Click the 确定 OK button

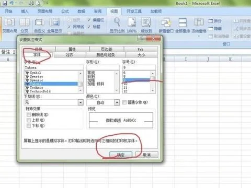121,155
